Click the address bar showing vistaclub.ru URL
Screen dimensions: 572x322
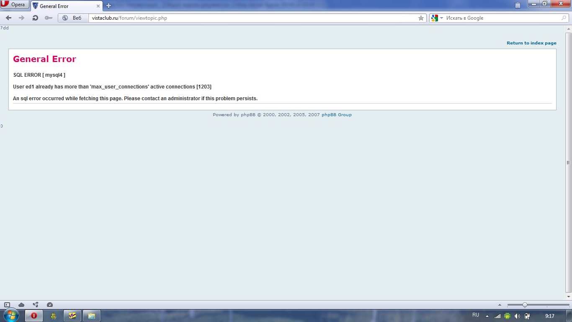pos(251,18)
